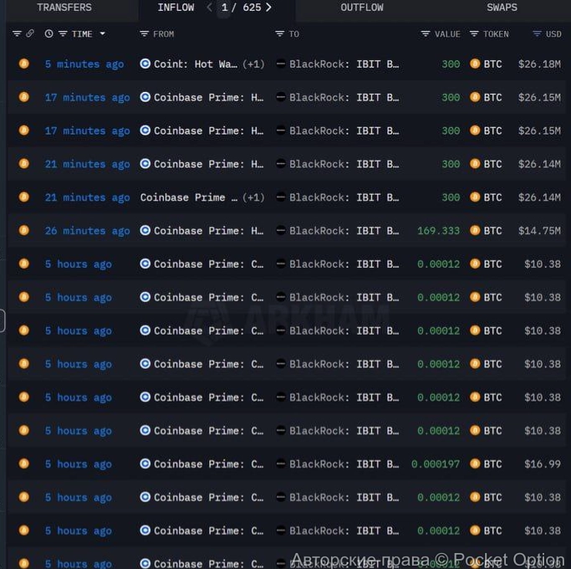571x569 pixels.
Task: Open the TOKEN column filter
Action: pos(474,34)
